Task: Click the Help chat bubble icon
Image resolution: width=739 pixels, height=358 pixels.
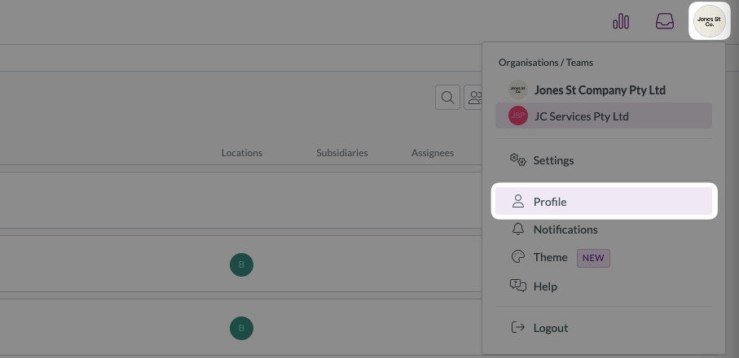Action: 517,286
